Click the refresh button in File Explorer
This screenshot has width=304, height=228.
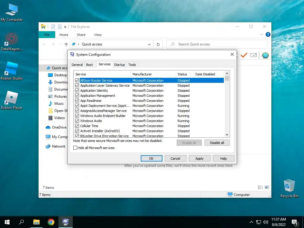click(x=158, y=44)
